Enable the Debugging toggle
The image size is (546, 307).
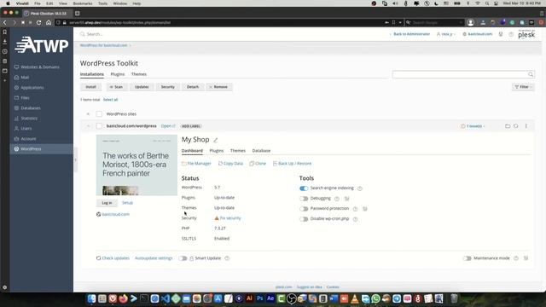tap(304, 199)
